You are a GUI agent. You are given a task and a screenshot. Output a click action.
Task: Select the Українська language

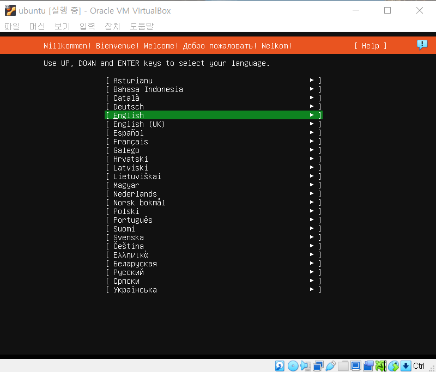214,290
